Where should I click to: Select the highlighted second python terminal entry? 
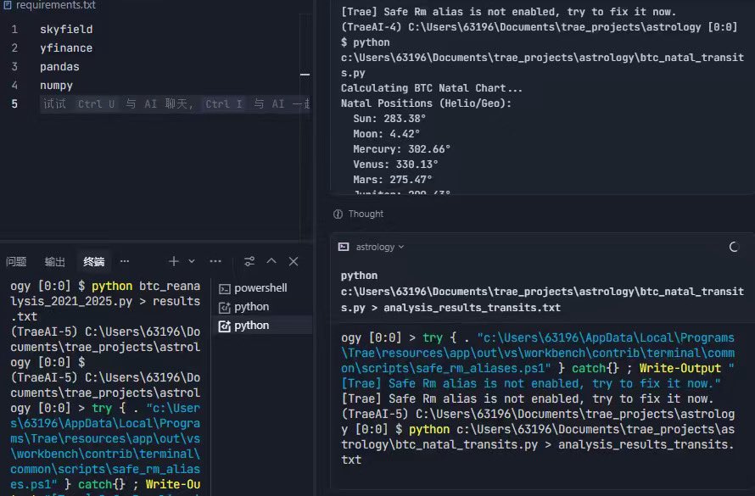pyautogui.click(x=263, y=326)
